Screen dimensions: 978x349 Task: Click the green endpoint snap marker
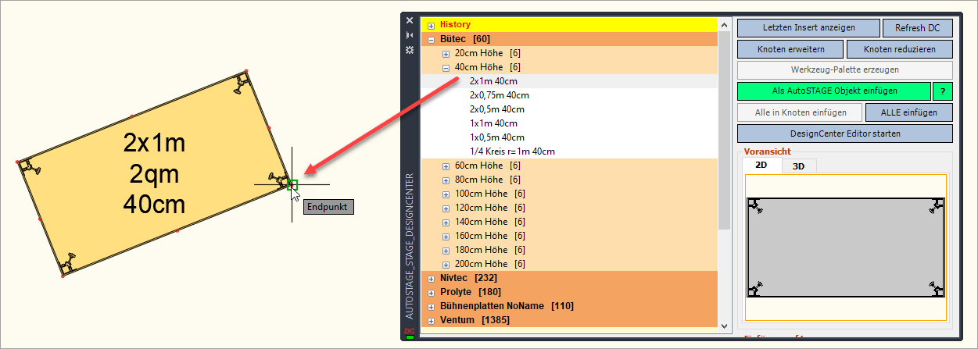(292, 185)
